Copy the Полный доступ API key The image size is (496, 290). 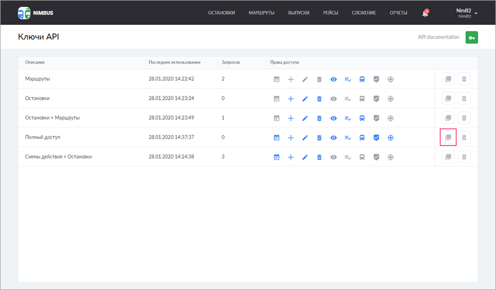coord(448,137)
